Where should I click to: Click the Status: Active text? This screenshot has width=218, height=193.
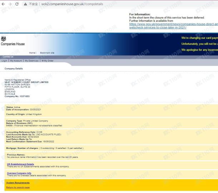(13, 107)
